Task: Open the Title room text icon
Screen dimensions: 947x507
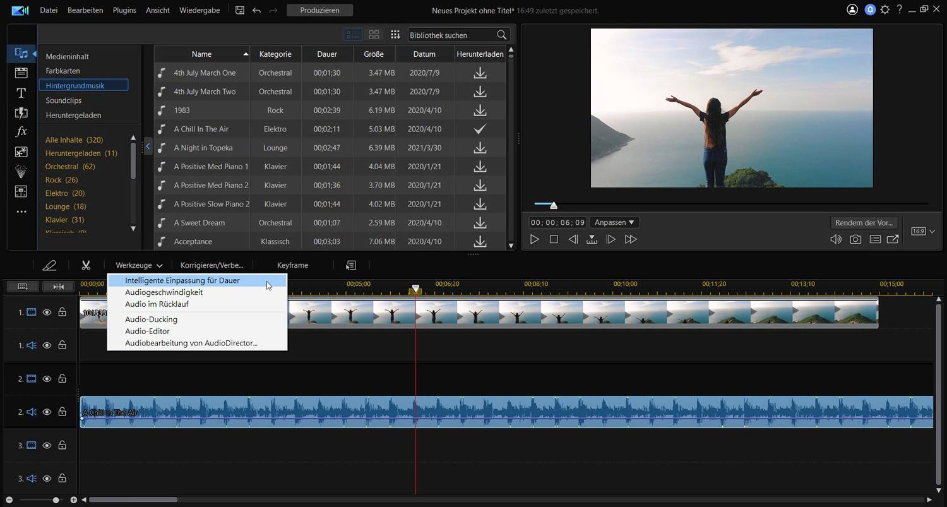Action: [x=21, y=93]
